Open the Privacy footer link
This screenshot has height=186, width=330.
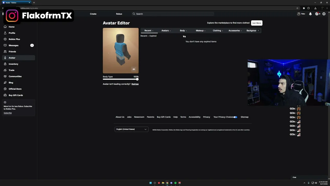(x=207, y=117)
